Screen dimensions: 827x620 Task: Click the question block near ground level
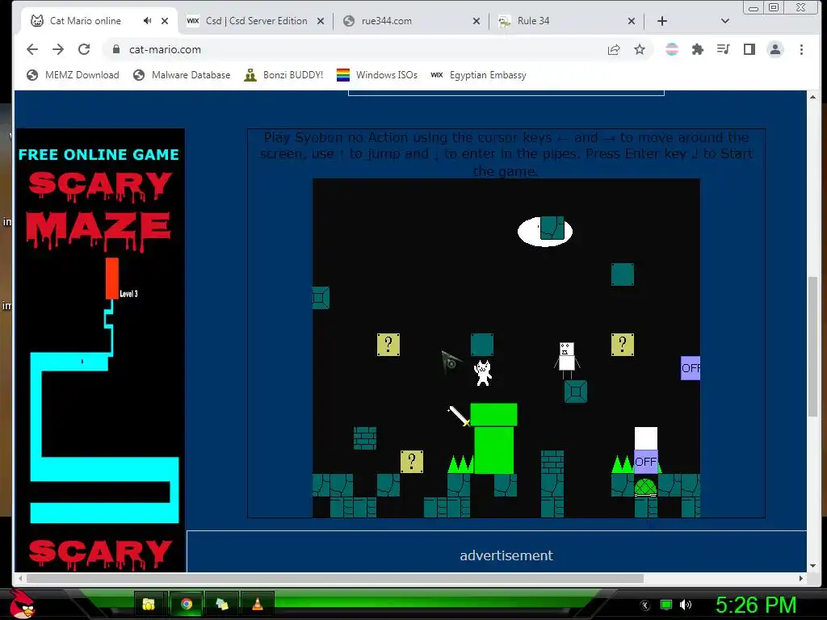[x=412, y=462]
